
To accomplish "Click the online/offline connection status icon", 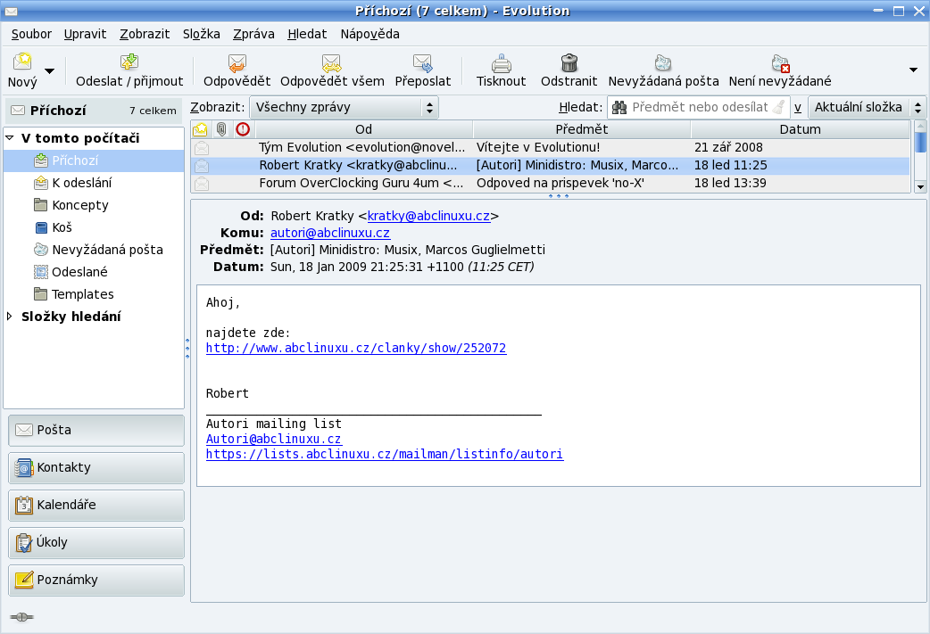I will pos(22,617).
